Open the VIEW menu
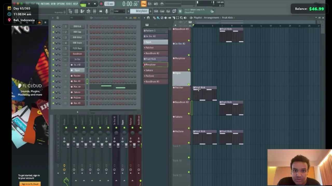 53,4
